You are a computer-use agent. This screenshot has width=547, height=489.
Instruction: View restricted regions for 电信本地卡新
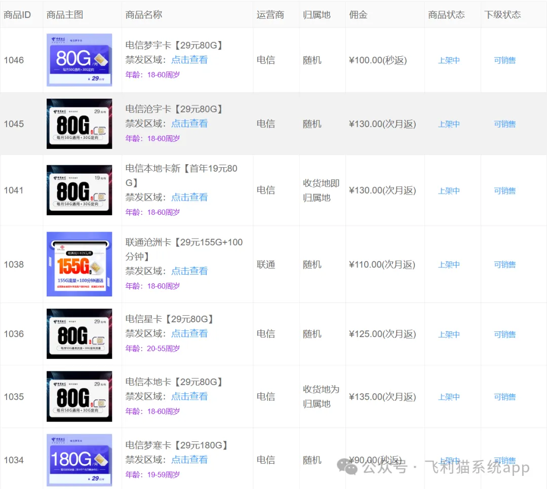click(189, 197)
